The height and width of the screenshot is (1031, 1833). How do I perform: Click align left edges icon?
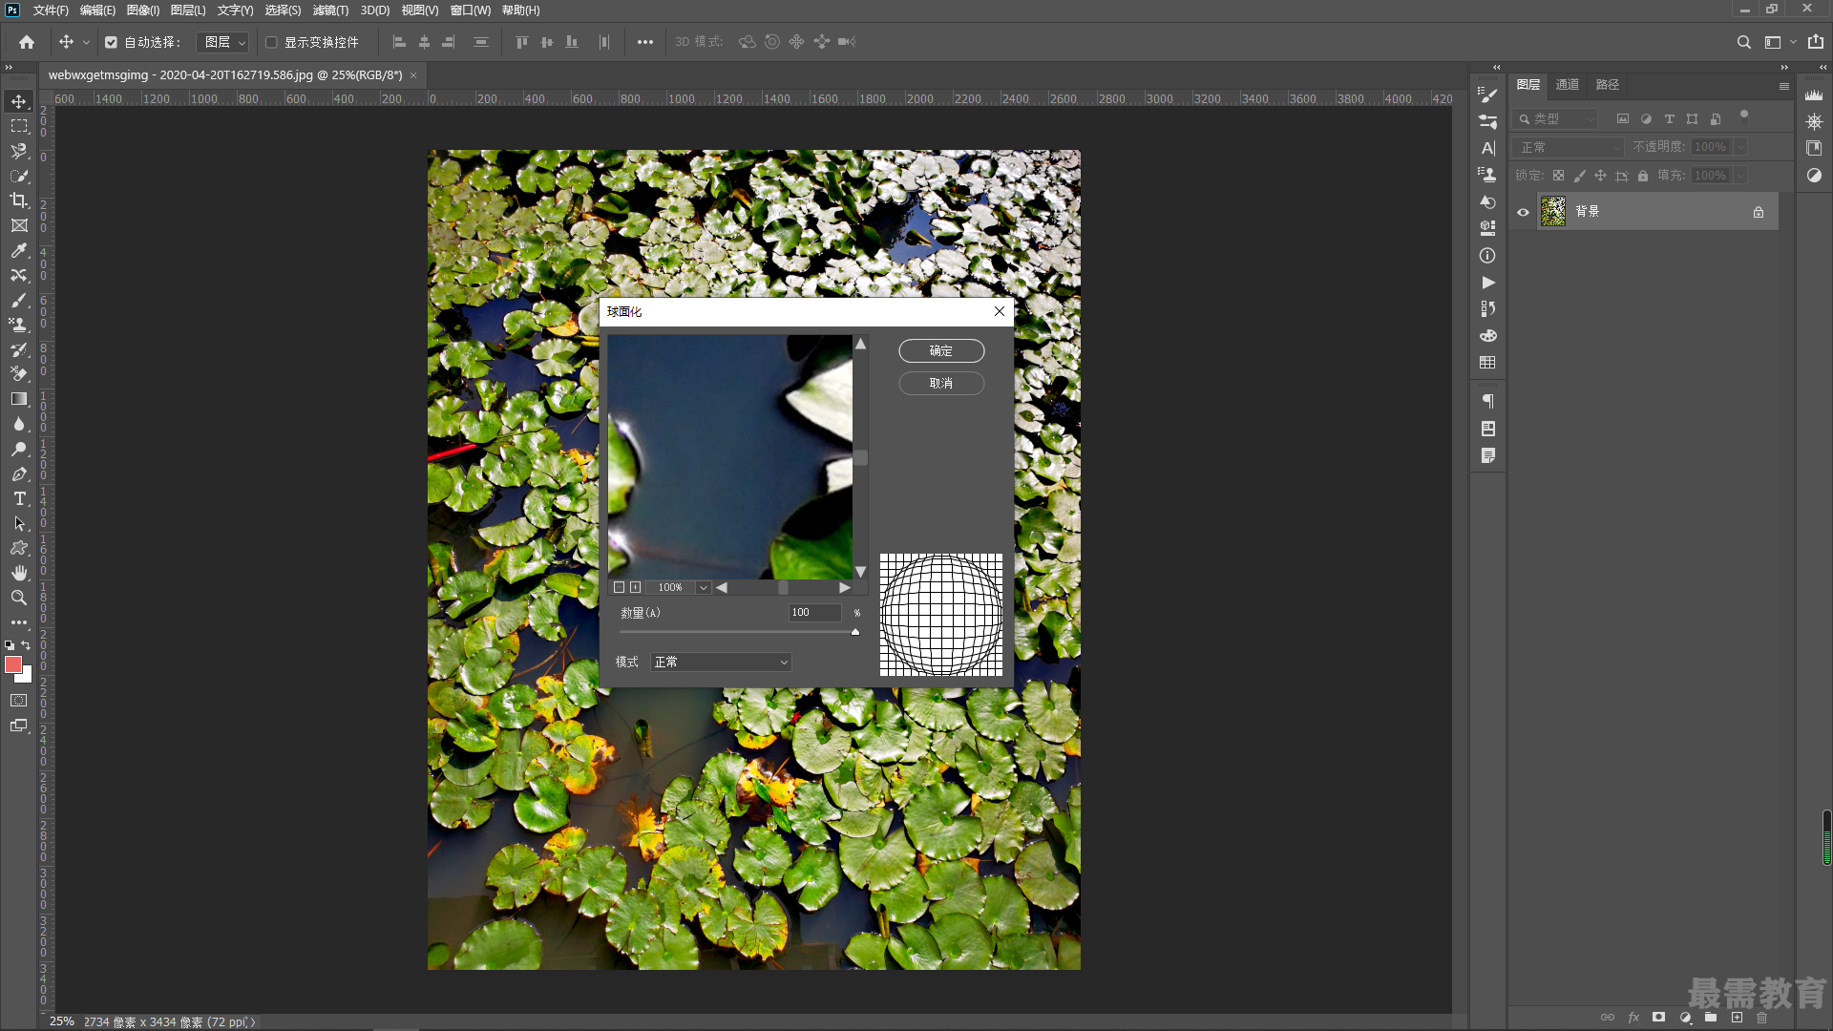pyautogui.click(x=399, y=42)
